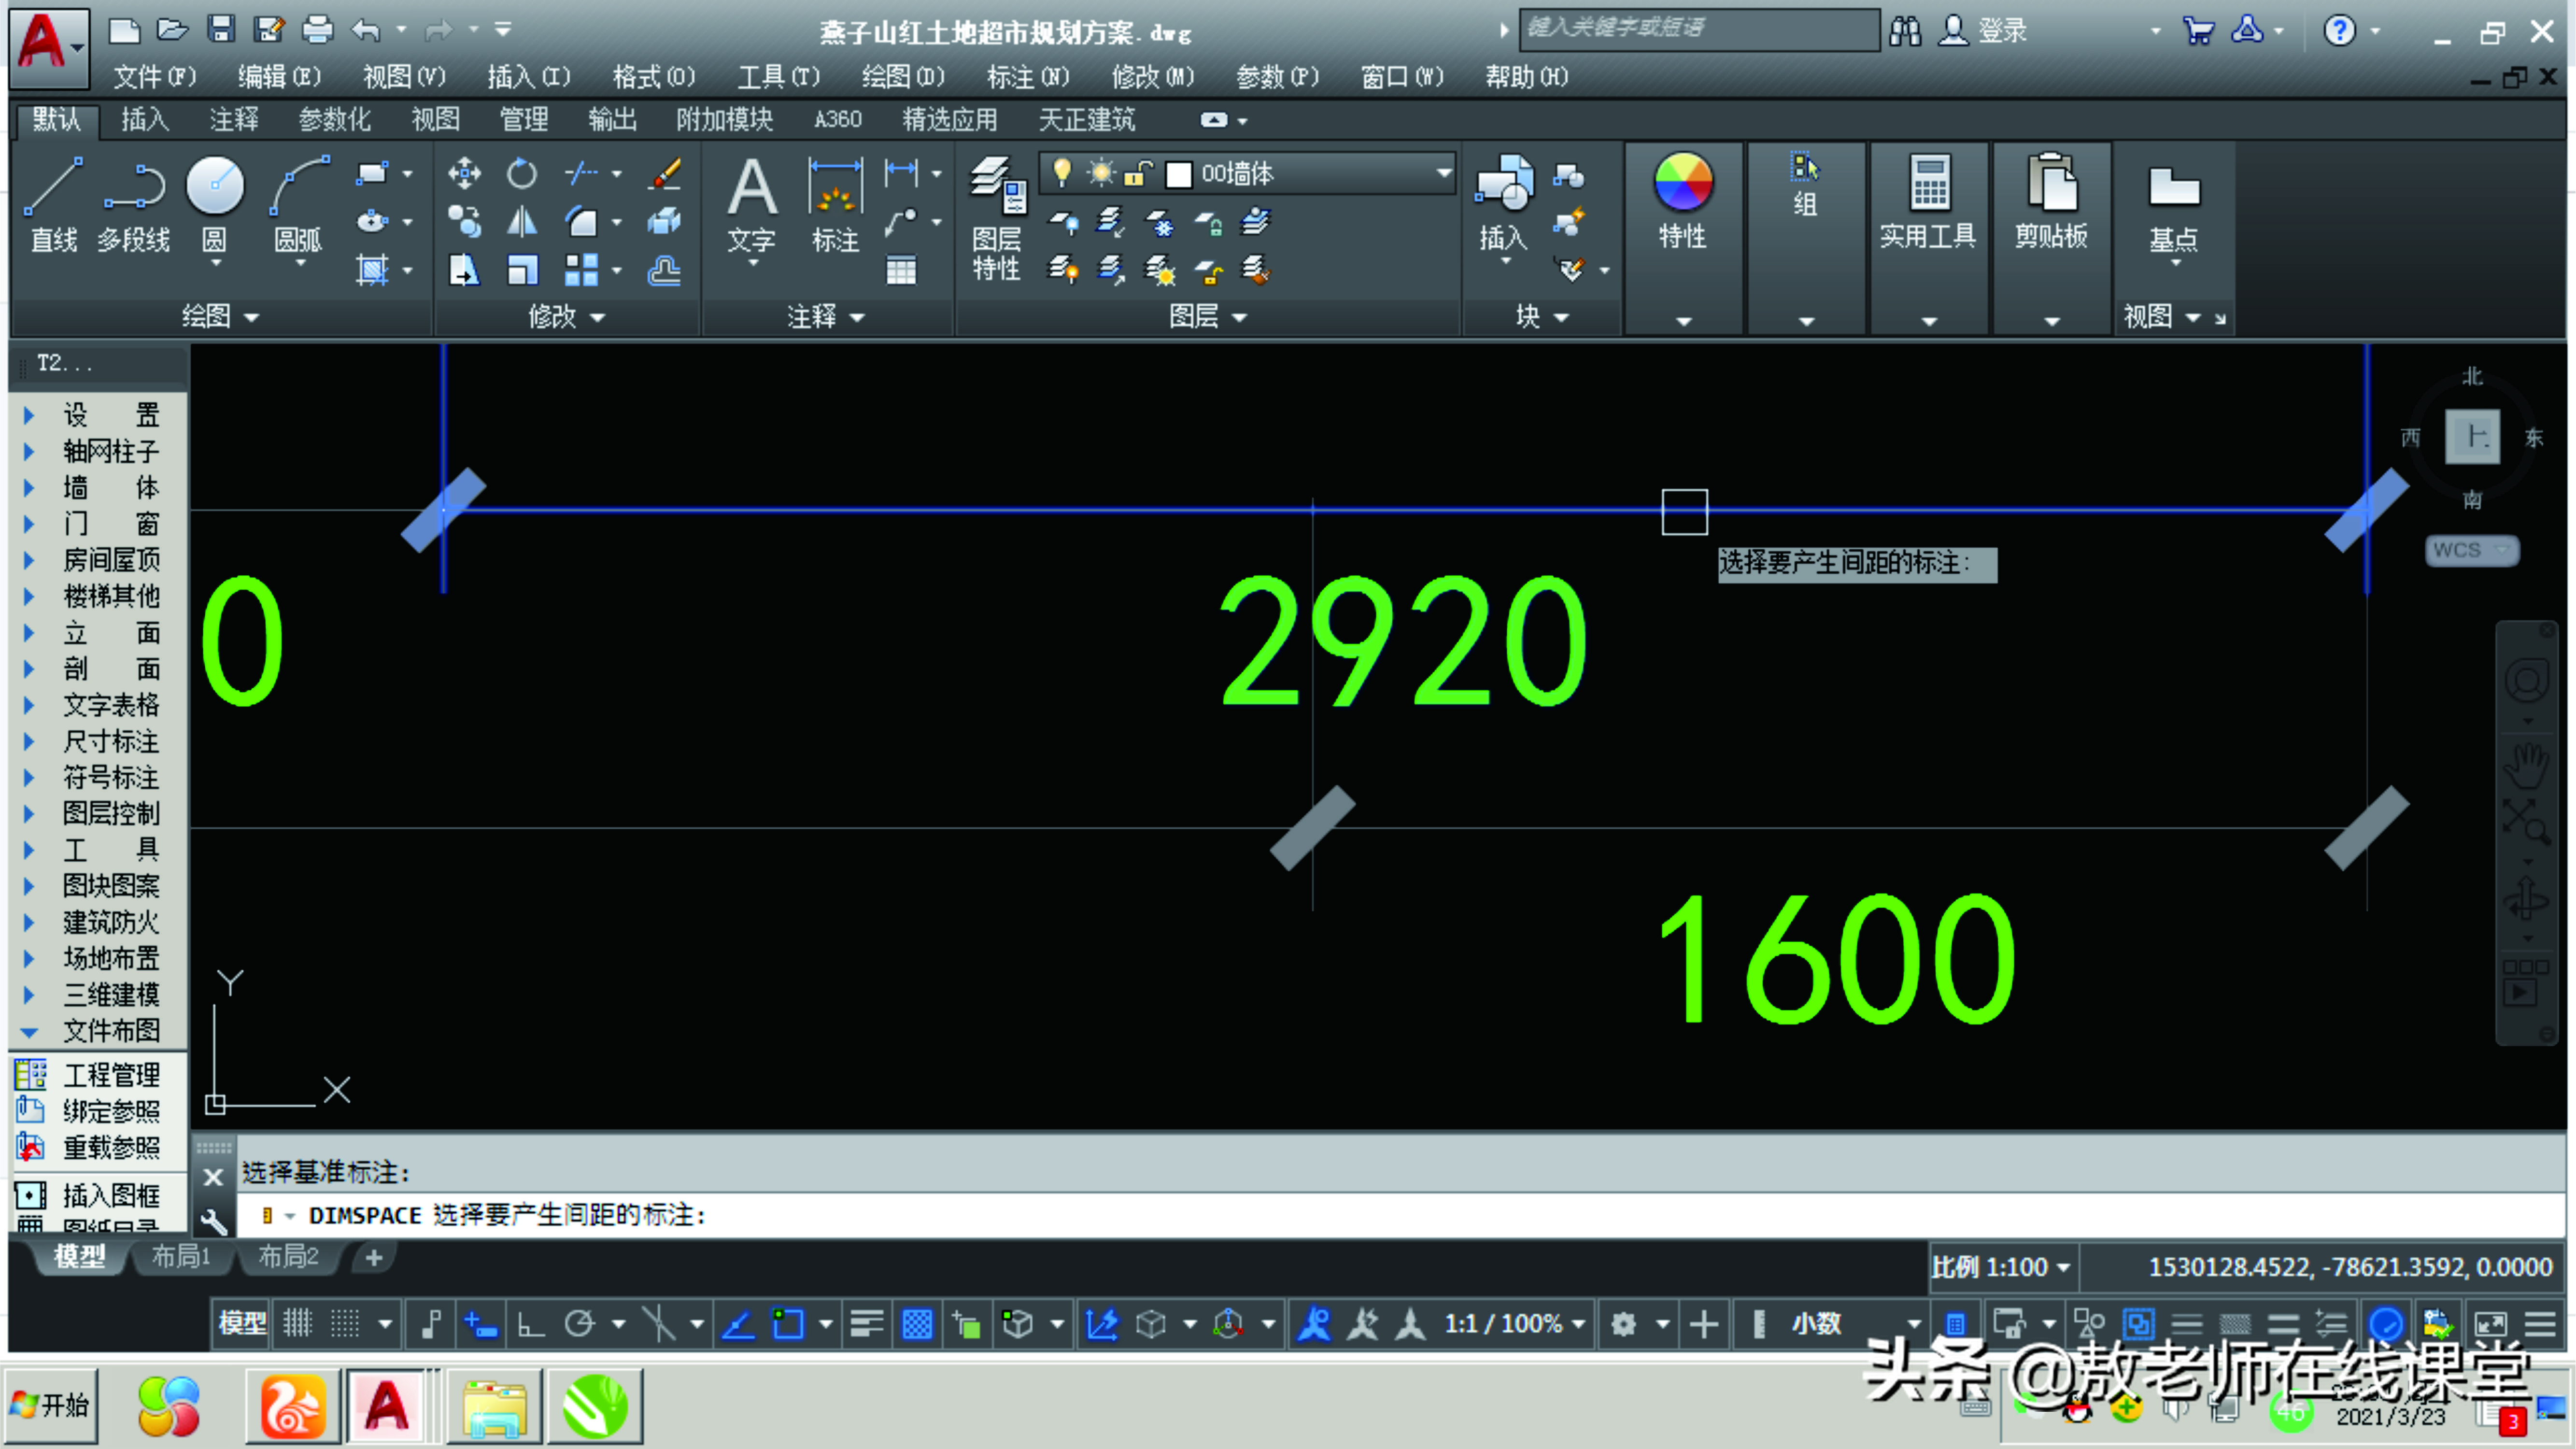Click the Copy tool icon
The image size is (2576, 1449).
pos(464,221)
